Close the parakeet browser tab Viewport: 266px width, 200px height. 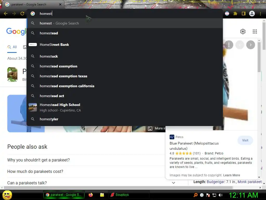(x=60, y=4)
